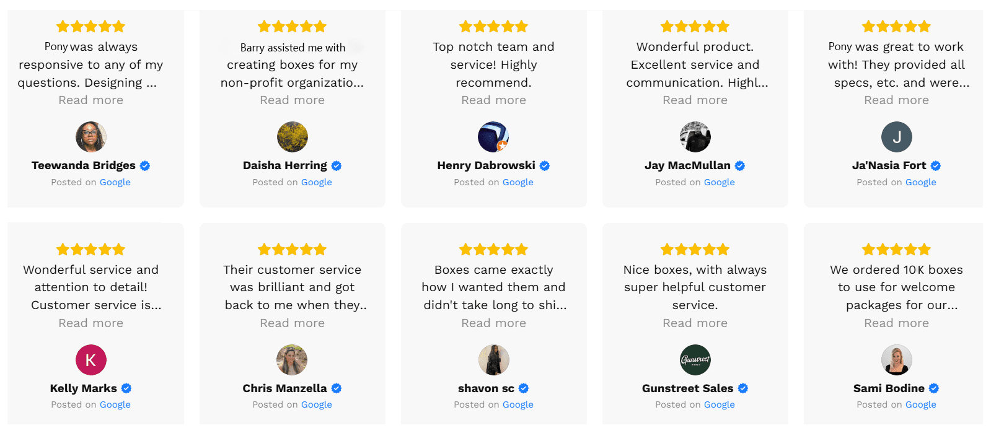Click the five-star rating on Chris Manzella's review

pos(292,250)
